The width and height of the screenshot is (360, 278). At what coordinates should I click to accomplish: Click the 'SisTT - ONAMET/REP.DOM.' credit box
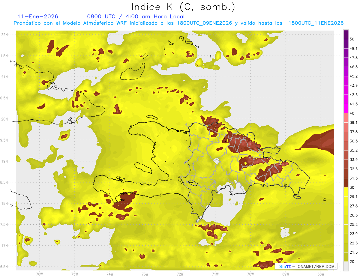306,266
